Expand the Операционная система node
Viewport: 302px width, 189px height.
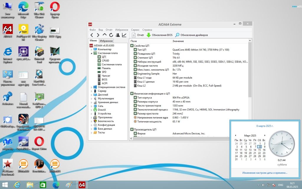(91, 87)
